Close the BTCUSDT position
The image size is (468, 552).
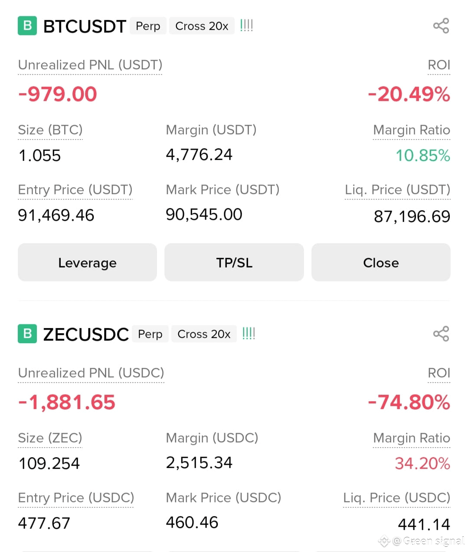381,263
